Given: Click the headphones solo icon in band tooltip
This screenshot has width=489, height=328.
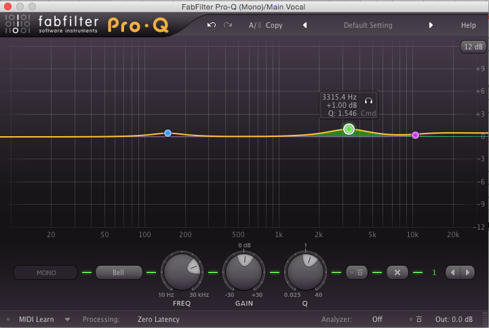Looking at the screenshot, I should click(369, 100).
